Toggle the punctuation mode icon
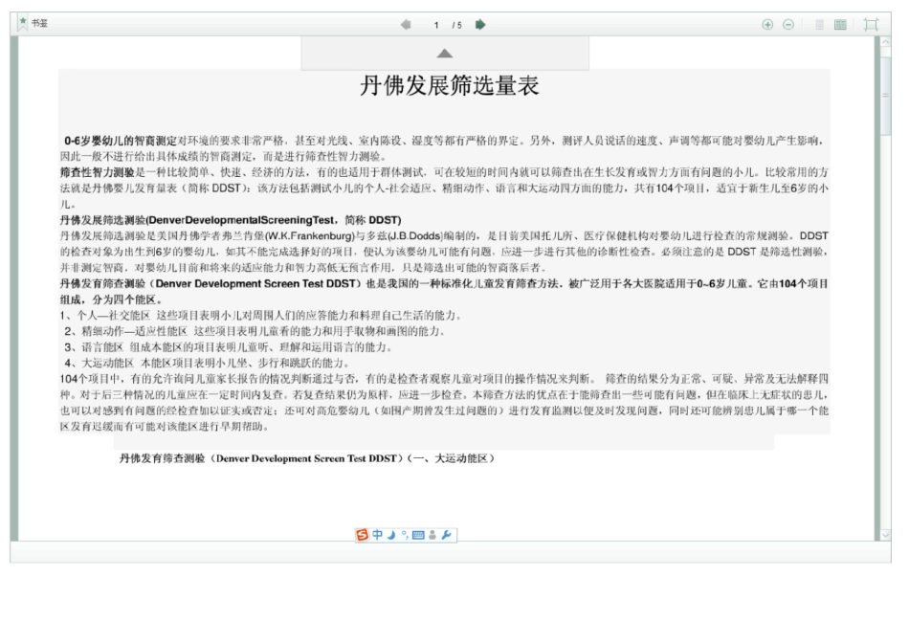 (405, 535)
